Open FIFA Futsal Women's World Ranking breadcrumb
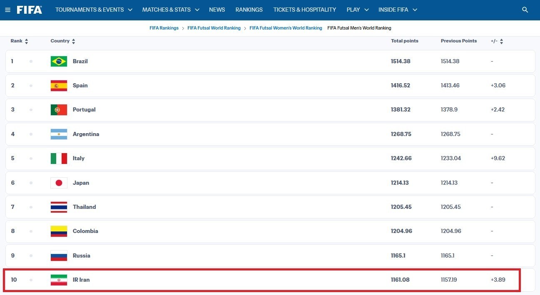The image size is (540, 295). pyautogui.click(x=286, y=28)
